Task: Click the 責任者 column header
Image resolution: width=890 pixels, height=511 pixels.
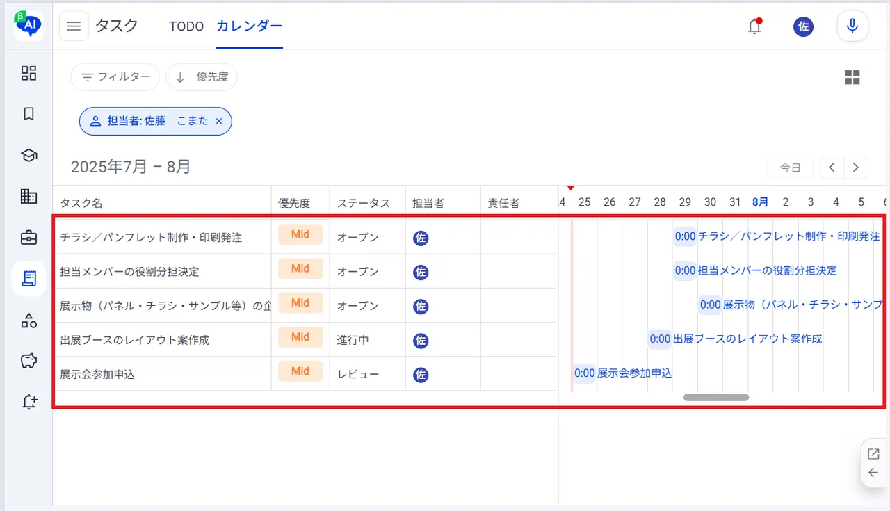Action: [x=503, y=204]
